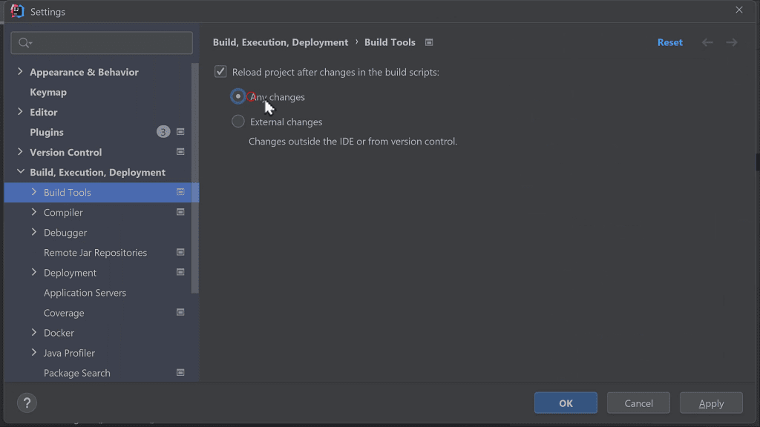Expand the Editor section
The height and width of the screenshot is (427, 760).
point(21,111)
